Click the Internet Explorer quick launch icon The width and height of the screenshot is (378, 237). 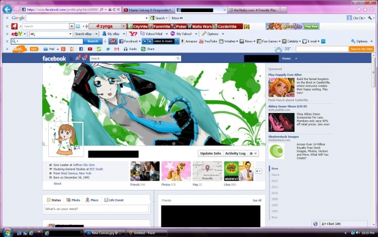click(31, 233)
